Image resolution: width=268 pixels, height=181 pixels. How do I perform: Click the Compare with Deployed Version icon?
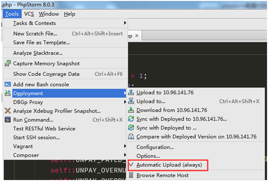[x=131, y=136]
